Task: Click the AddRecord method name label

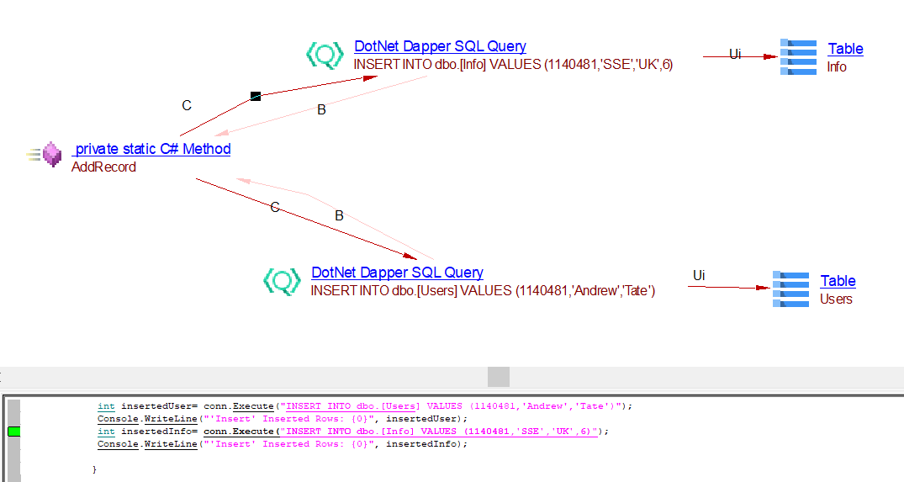Action: coord(103,167)
